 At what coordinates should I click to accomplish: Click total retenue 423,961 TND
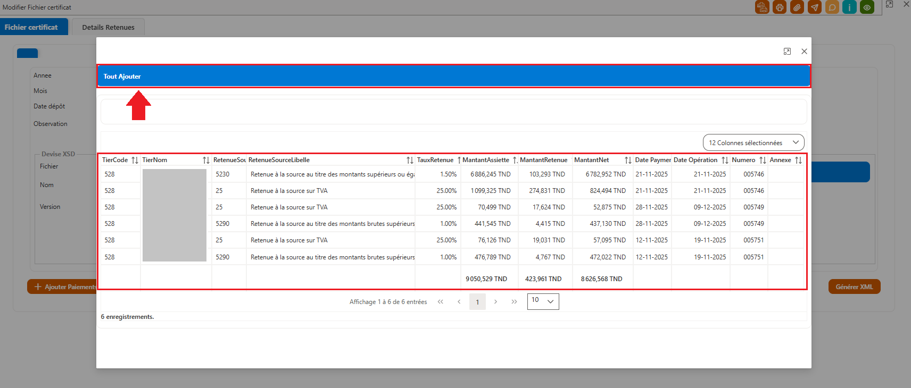coord(543,279)
